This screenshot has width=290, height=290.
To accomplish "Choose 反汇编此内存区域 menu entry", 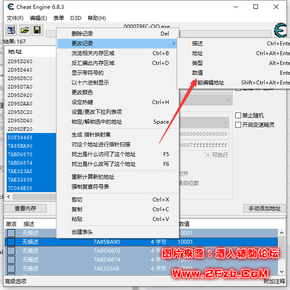I will click(117, 63).
